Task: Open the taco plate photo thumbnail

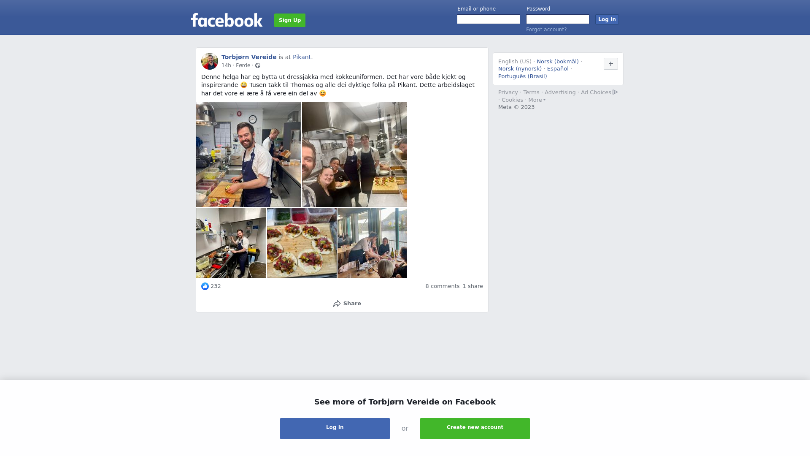Action: point(302,243)
